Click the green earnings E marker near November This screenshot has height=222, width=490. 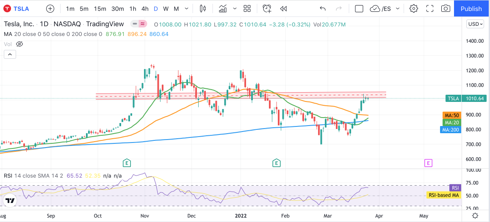pos(126,162)
